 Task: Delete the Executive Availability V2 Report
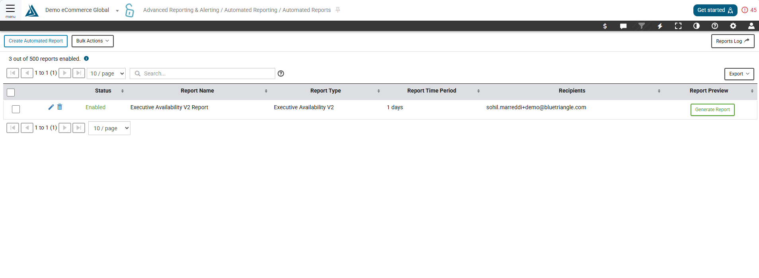point(60,107)
